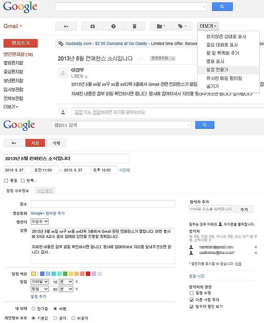Click the tag icon beside Godaddy.com ad
This screenshot has height=323, width=264.
pos(61,44)
